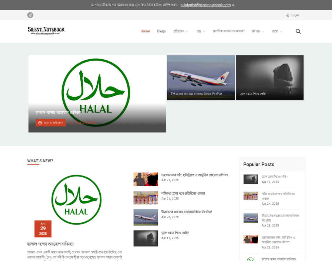The image size is (332, 261).
Task: Open the Facebook icon in the top bar
Action: 30,15
